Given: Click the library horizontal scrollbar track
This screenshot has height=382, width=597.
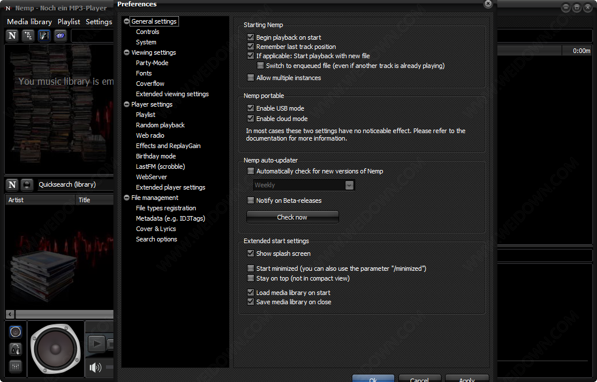Looking at the screenshot, I should pos(64,315).
